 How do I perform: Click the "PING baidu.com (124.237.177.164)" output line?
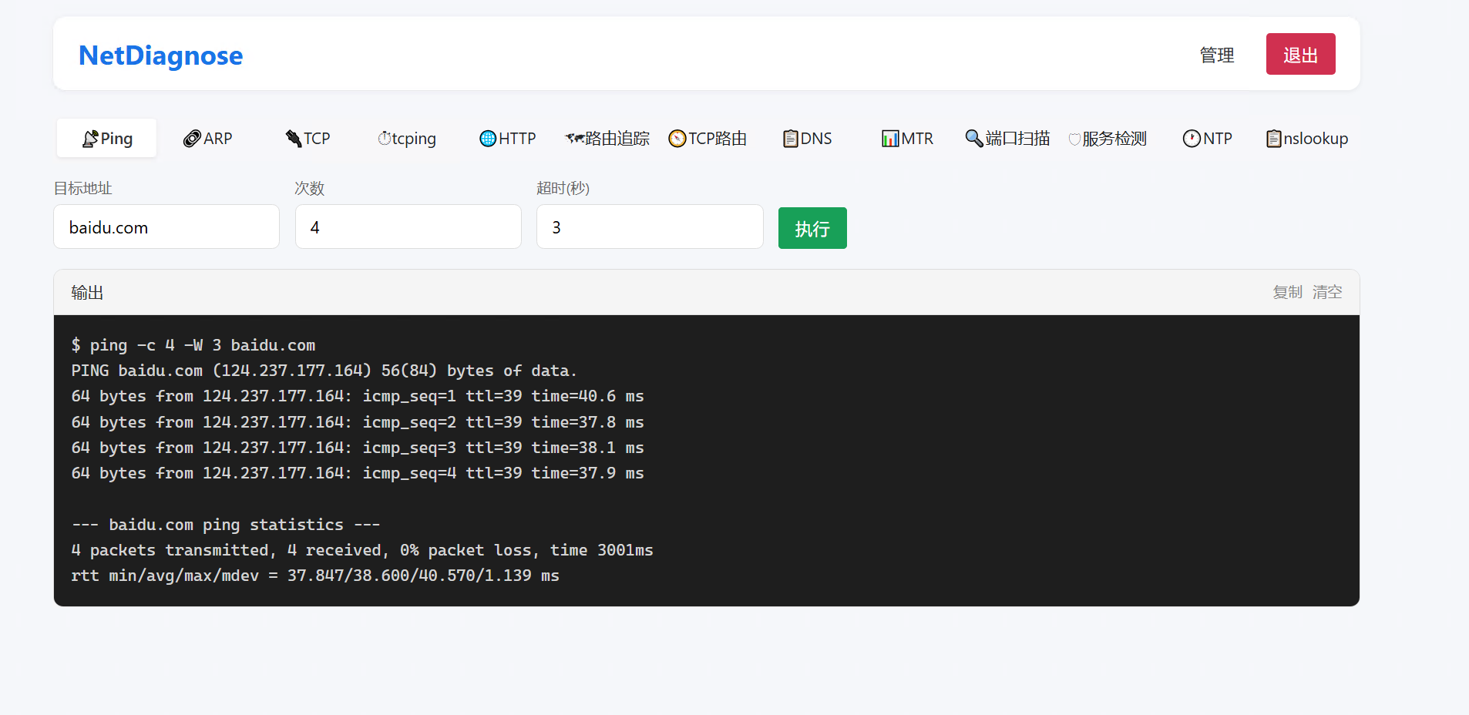(324, 371)
